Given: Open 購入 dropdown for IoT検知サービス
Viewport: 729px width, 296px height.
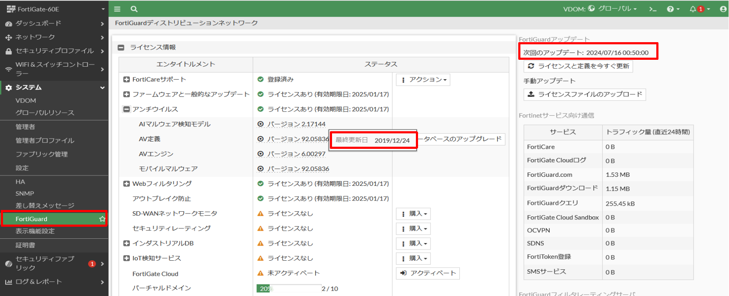Looking at the screenshot, I should click(413, 258).
